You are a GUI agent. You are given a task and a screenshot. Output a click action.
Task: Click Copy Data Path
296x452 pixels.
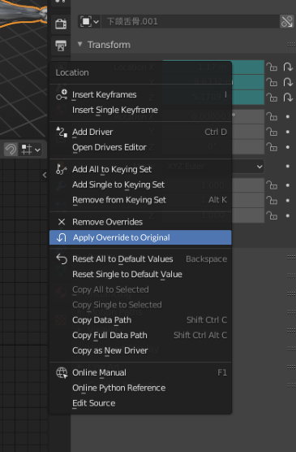point(140,320)
